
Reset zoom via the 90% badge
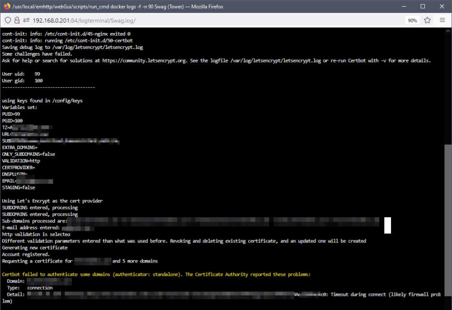click(412, 20)
